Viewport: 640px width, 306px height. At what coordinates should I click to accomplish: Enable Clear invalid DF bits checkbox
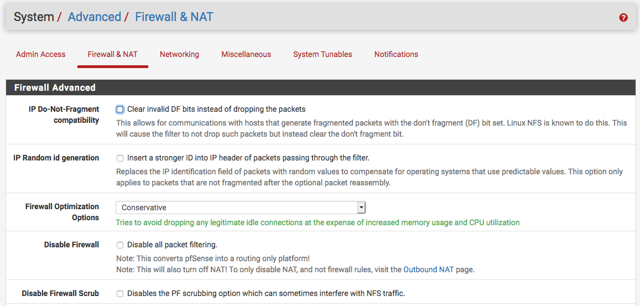pos(119,110)
